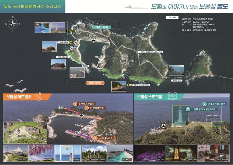Click the teal marker 2-1 말도 등대
This screenshot has width=233, height=165.
coord(188,109)
